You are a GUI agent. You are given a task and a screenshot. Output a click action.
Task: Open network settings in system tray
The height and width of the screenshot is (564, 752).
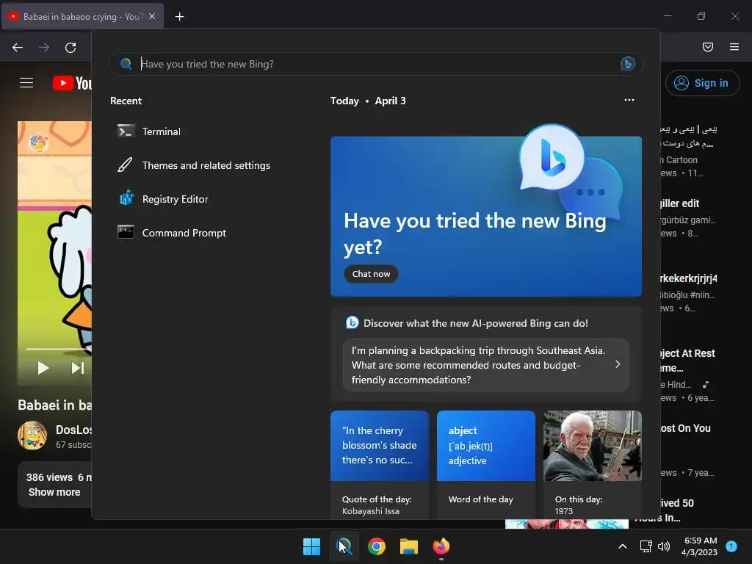click(646, 546)
